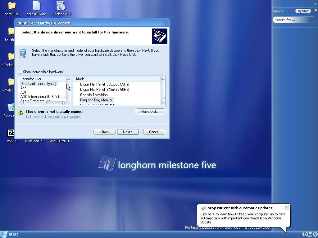This screenshot has width=318, height=238.
Task: Select the K-Meleon74 desktop label
Action: (x=36, y=141)
